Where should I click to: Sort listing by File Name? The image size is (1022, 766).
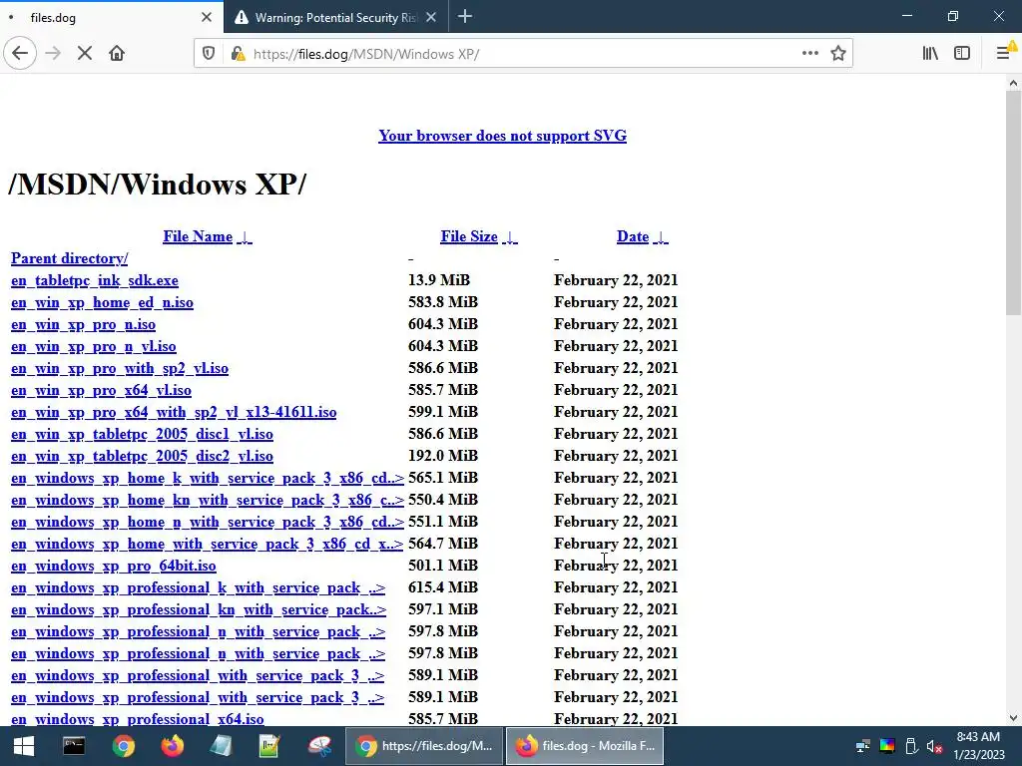click(x=198, y=236)
